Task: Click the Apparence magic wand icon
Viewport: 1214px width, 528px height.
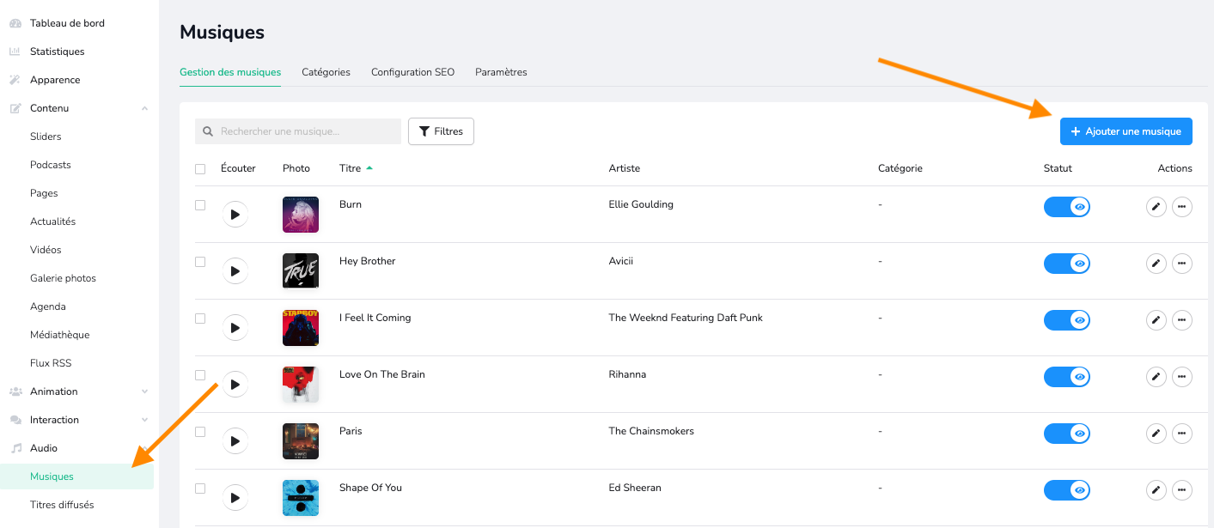Action: pyautogui.click(x=15, y=80)
